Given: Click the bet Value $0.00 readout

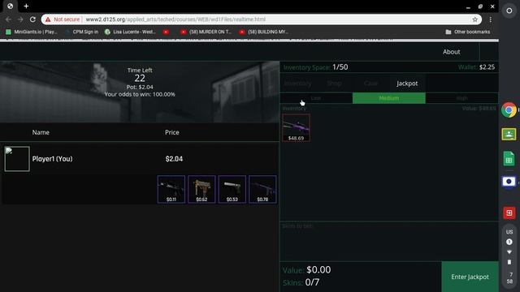Looking at the screenshot, I should click(307, 270).
